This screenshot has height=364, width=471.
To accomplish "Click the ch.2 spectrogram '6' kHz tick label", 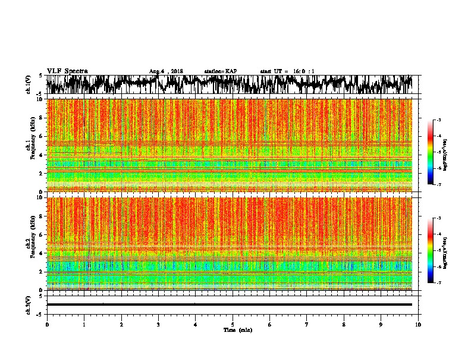I will [42, 235].
